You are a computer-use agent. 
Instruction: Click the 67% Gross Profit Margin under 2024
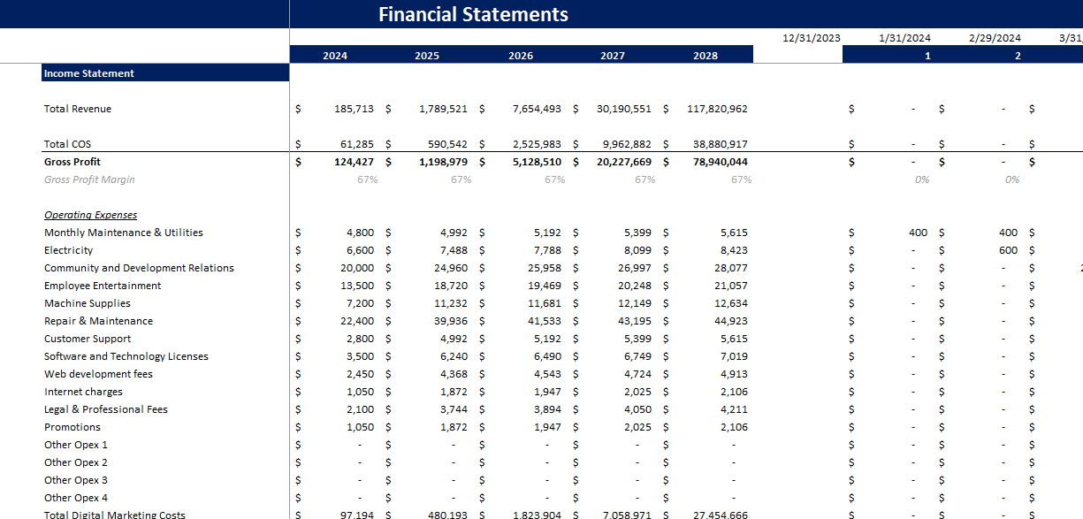[x=367, y=179]
